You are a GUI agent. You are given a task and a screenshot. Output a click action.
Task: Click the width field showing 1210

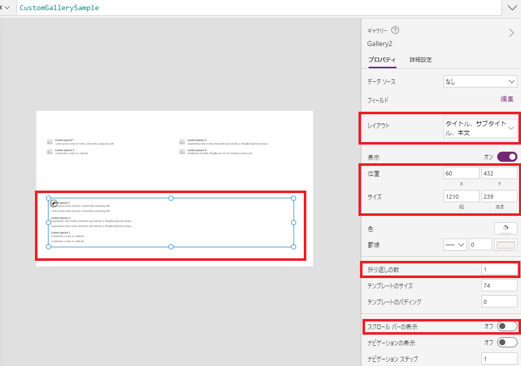tap(461, 197)
